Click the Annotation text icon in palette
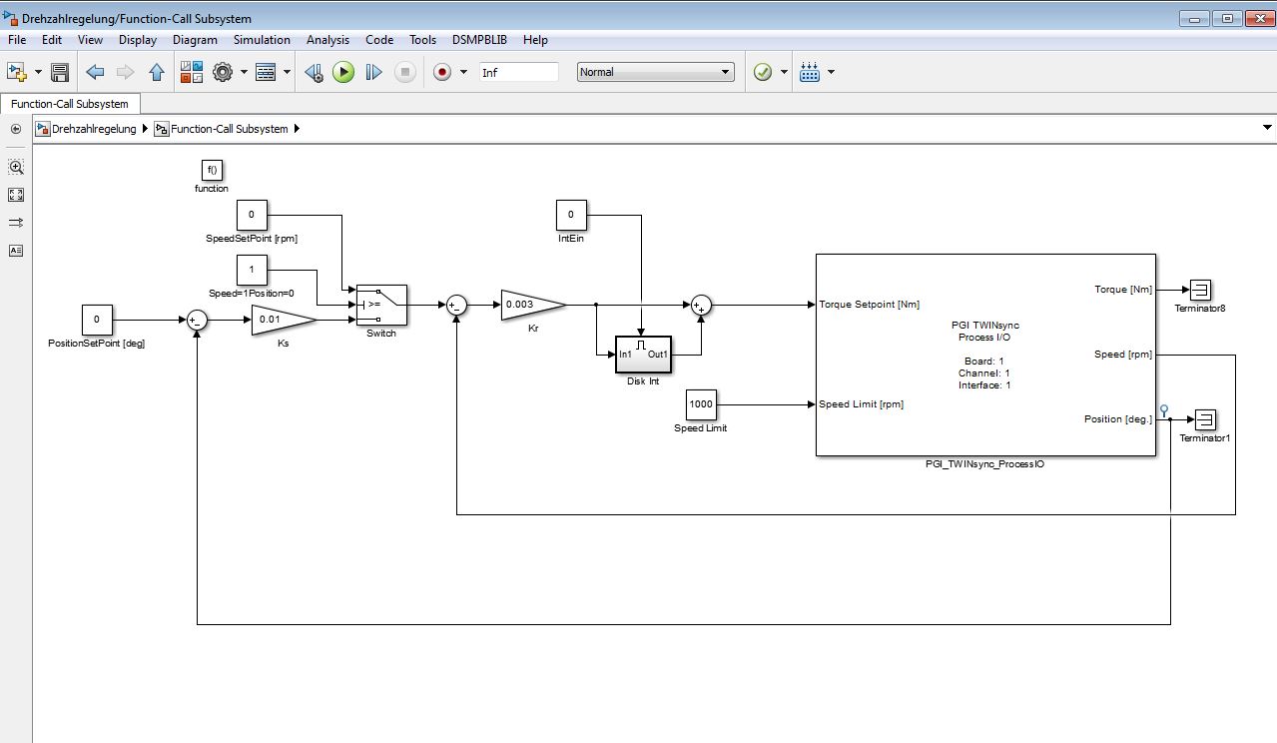The image size is (1277, 743). pos(16,251)
